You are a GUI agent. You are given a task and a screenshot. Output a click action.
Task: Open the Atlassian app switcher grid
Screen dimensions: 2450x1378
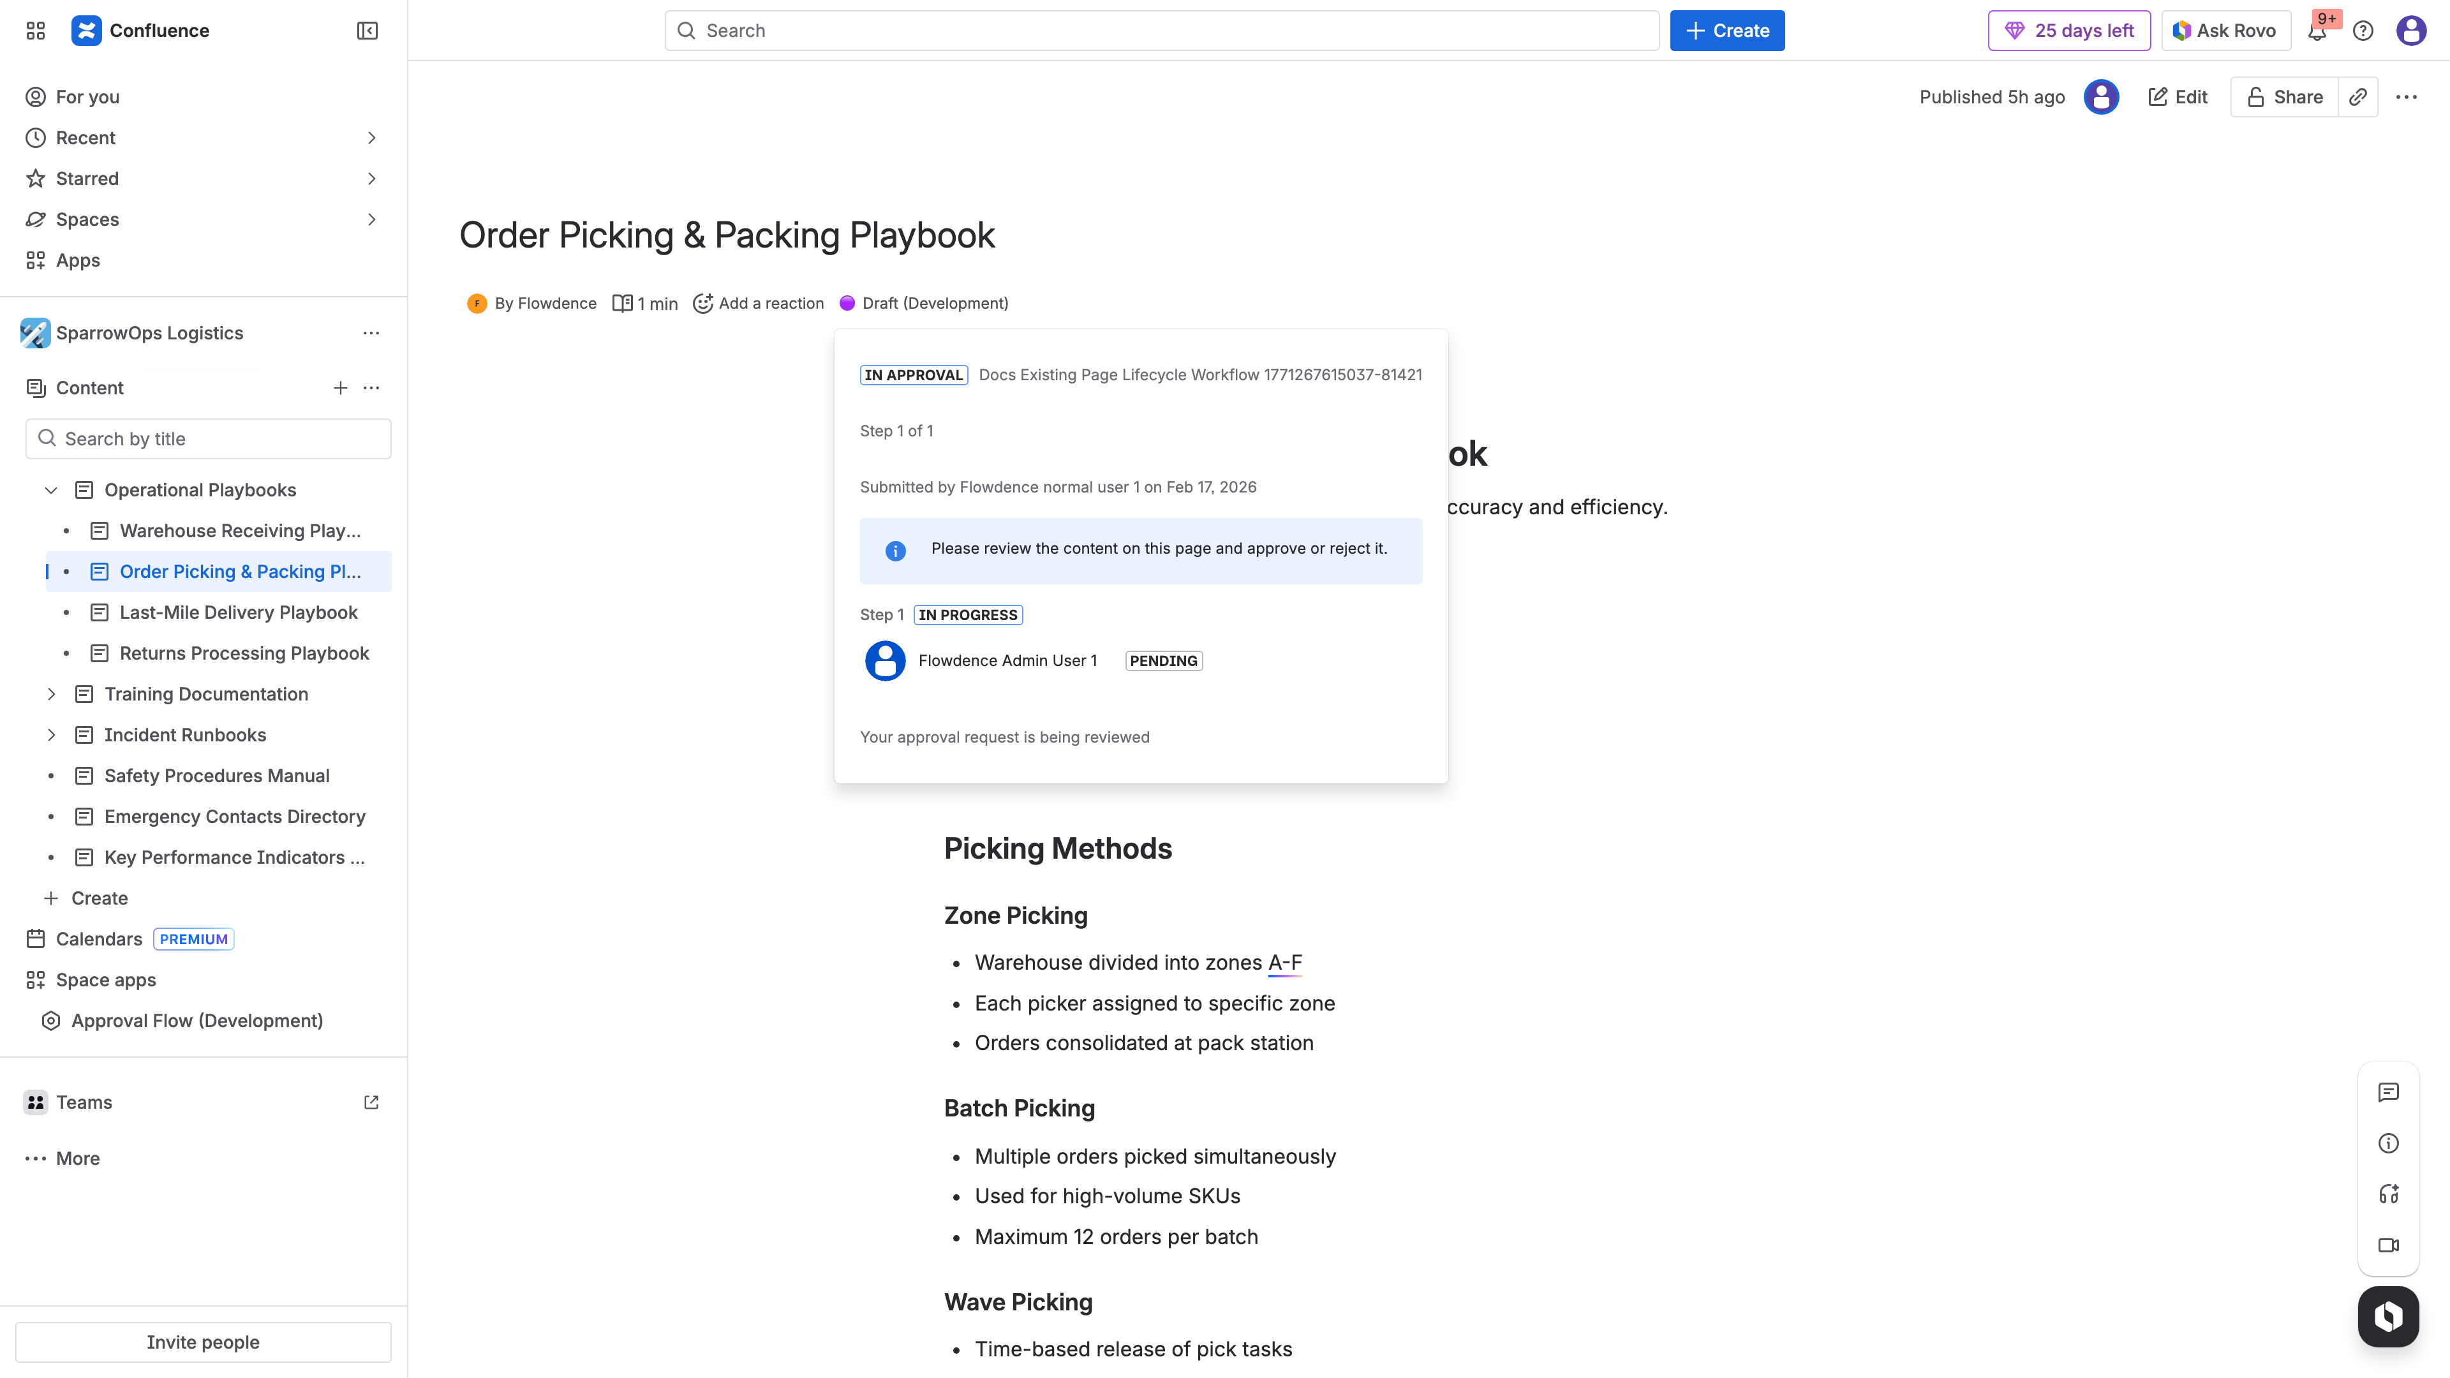coord(35,31)
